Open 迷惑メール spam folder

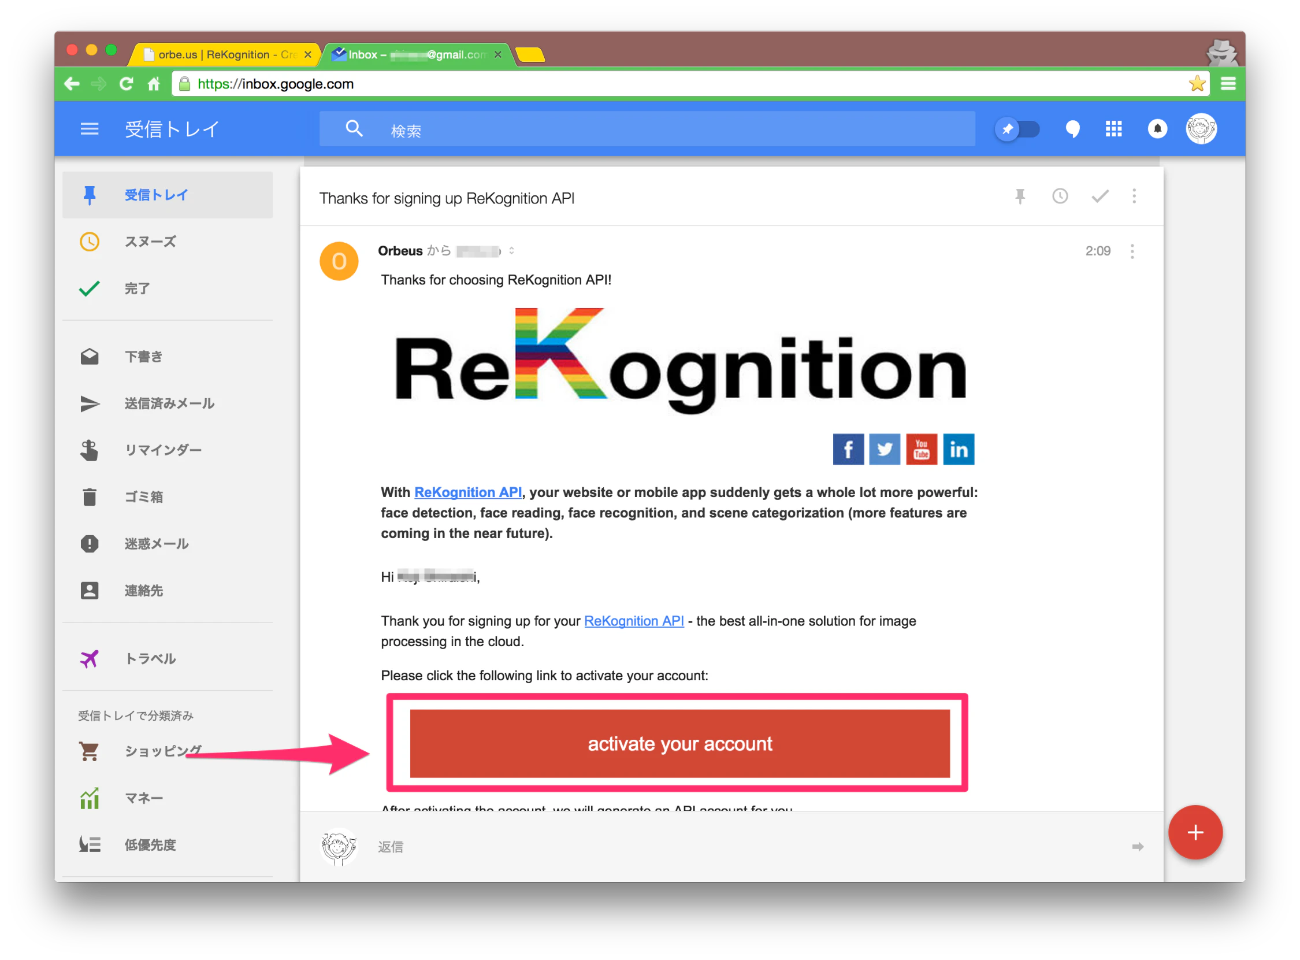tap(168, 543)
